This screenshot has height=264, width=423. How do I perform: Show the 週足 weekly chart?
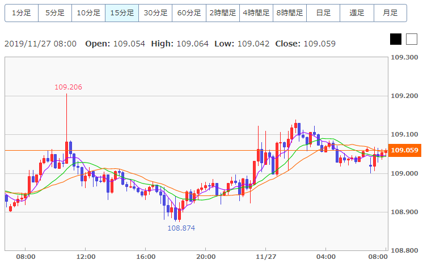pyautogui.click(x=357, y=13)
